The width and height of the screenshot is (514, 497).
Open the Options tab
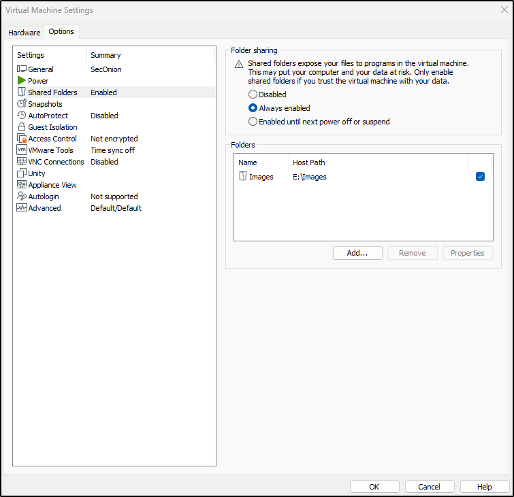(x=61, y=32)
